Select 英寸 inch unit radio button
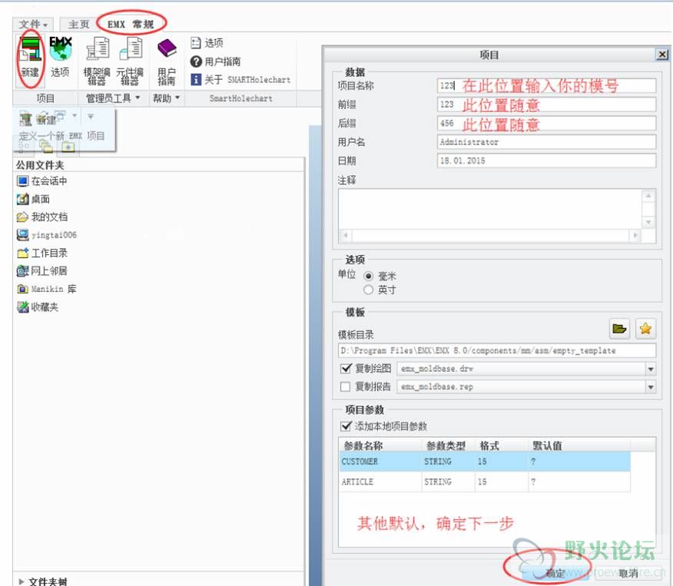 (x=368, y=290)
